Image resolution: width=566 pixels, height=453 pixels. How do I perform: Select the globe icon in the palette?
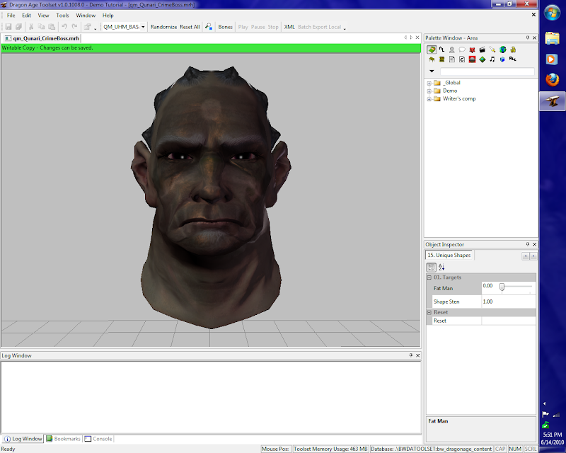click(x=502, y=50)
